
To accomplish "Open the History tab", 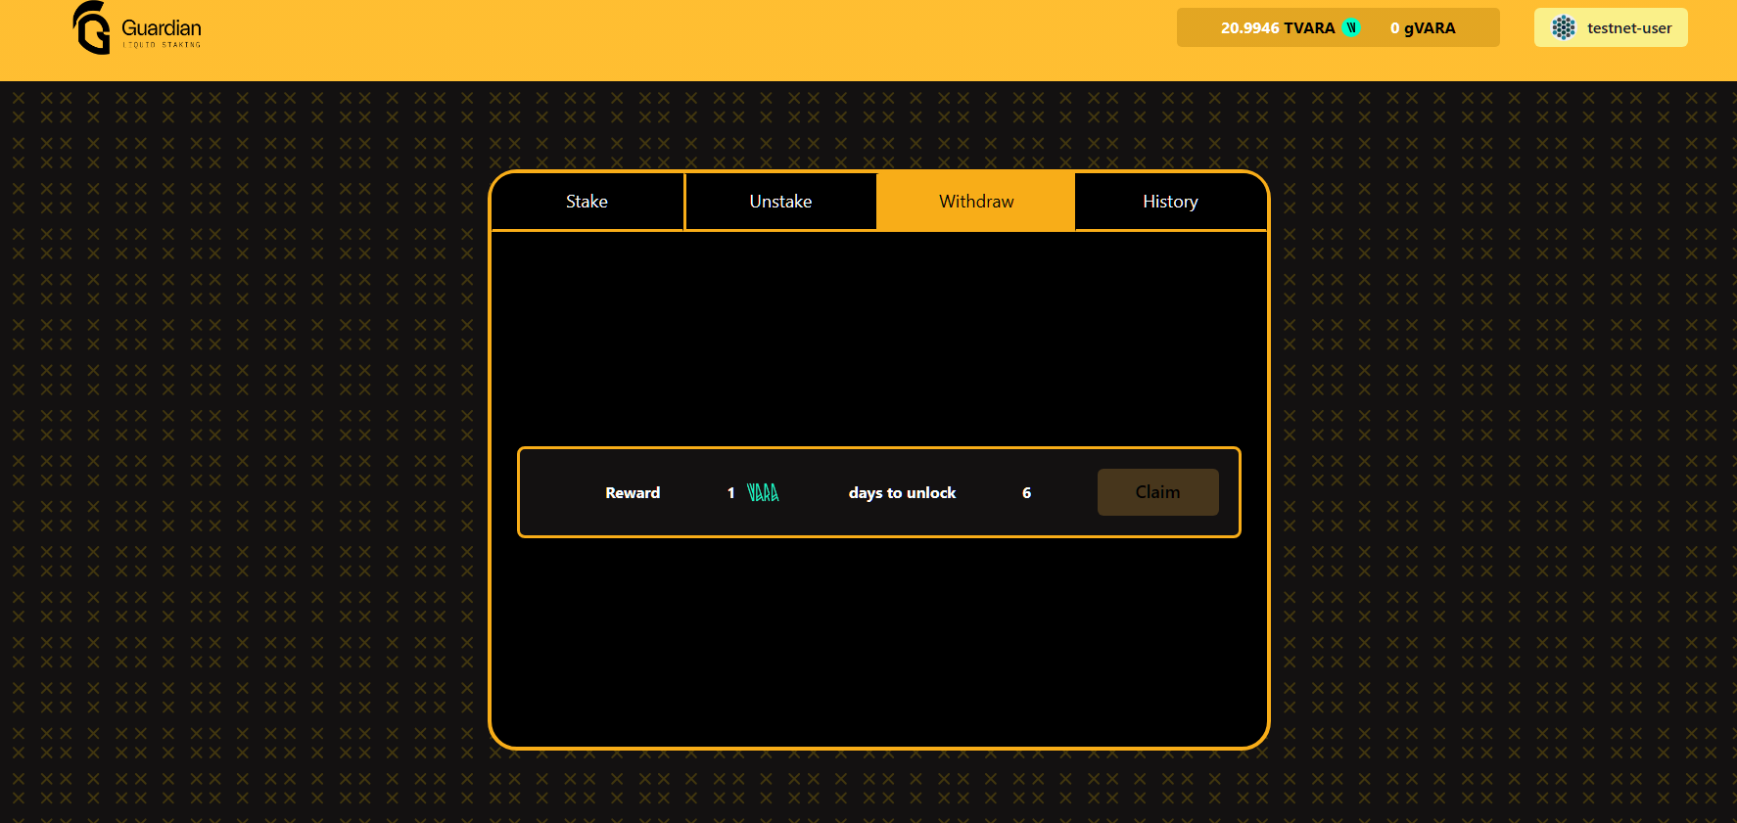I will (x=1170, y=202).
